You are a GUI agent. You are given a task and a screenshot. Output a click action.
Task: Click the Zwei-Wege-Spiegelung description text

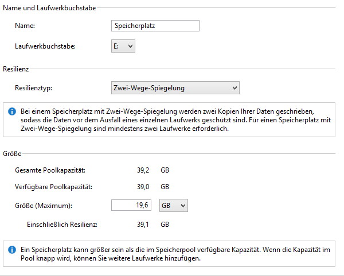tap(176, 120)
